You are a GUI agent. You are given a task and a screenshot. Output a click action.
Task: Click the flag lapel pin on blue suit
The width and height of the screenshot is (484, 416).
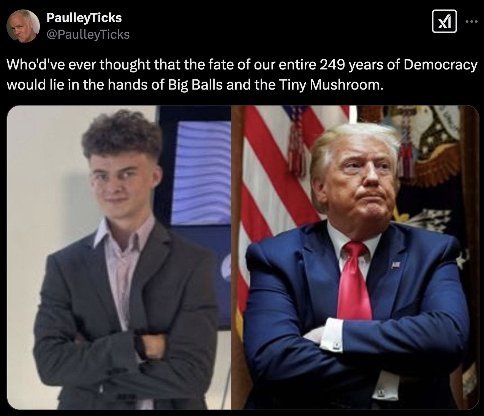click(396, 265)
